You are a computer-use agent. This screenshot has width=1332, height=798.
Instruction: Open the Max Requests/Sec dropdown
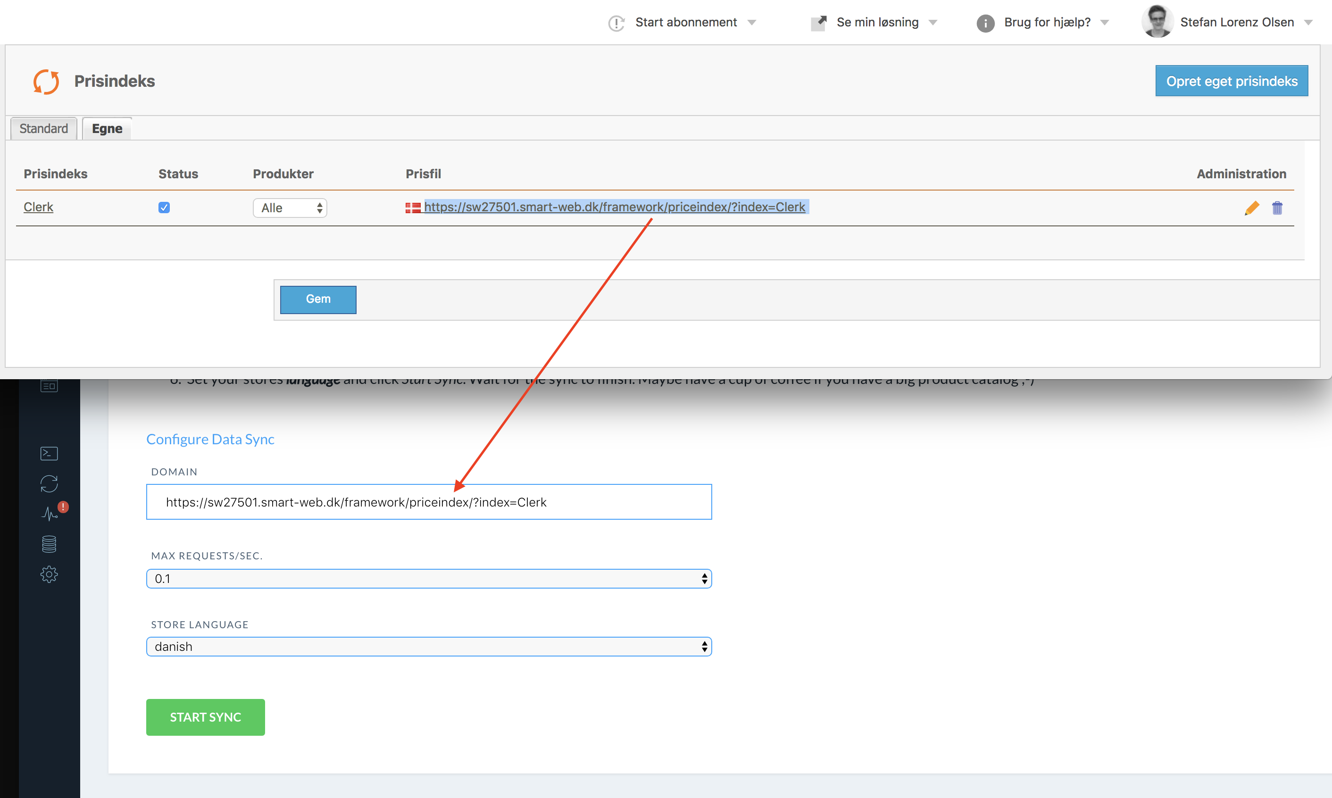click(x=429, y=579)
